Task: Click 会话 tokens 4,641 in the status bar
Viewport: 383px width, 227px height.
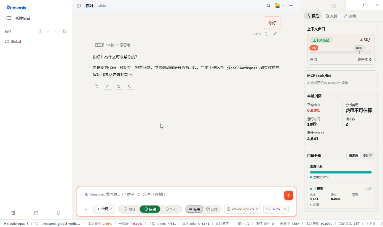Action: pos(162,224)
